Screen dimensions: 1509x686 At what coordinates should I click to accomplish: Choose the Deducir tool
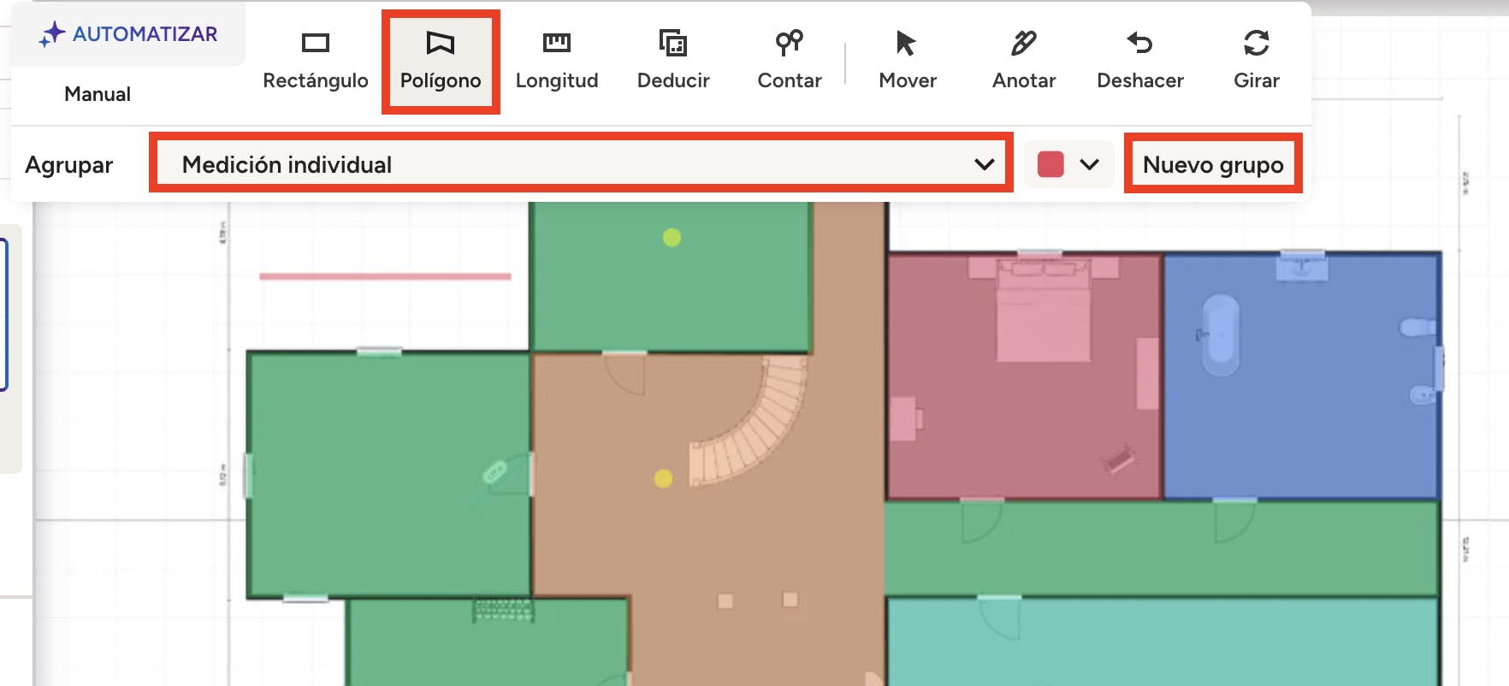point(673,61)
